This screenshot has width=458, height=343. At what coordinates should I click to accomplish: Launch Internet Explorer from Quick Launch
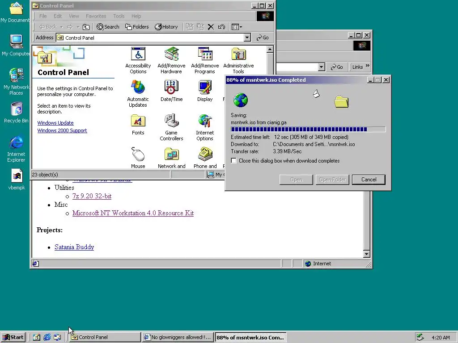47,338
